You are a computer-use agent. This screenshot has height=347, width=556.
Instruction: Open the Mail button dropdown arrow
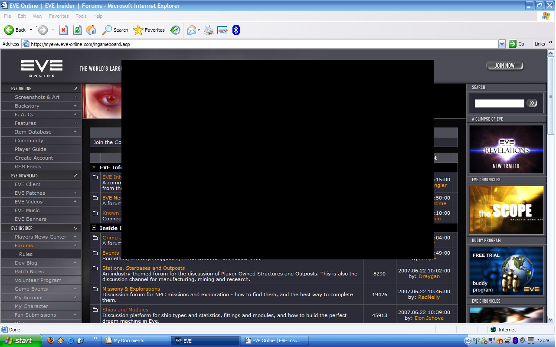(x=199, y=30)
